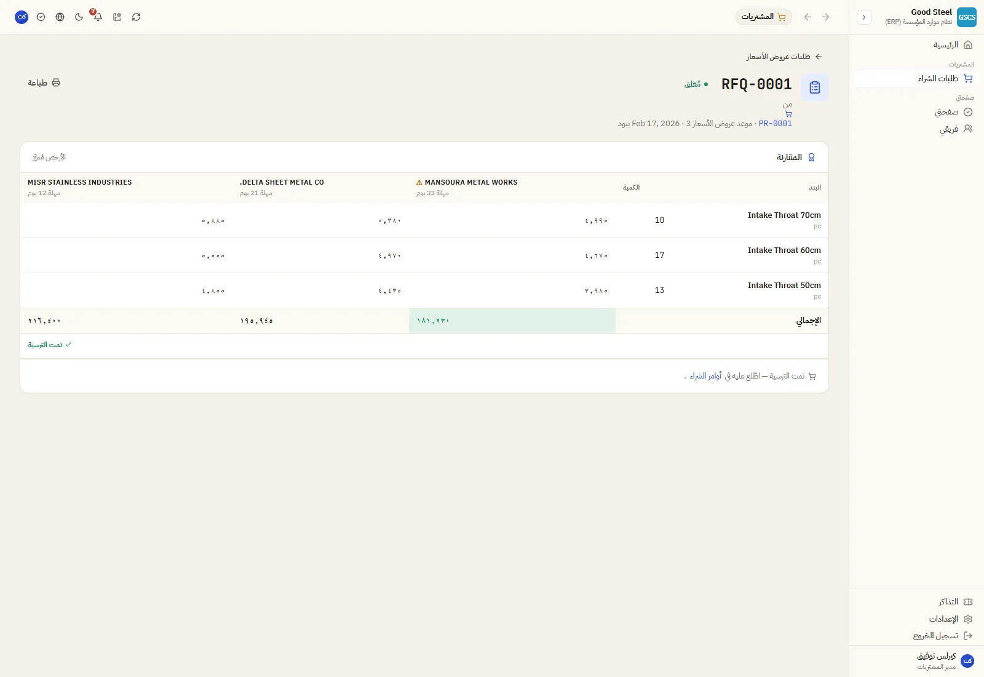
Task: Click the warning icon next to MANSOURA METAL WORKS
Action: pyautogui.click(x=419, y=183)
